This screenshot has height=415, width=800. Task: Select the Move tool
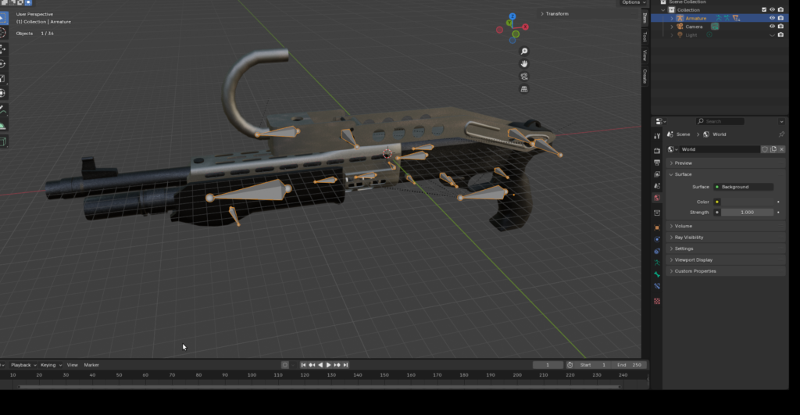pyautogui.click(x=2, y=49)
